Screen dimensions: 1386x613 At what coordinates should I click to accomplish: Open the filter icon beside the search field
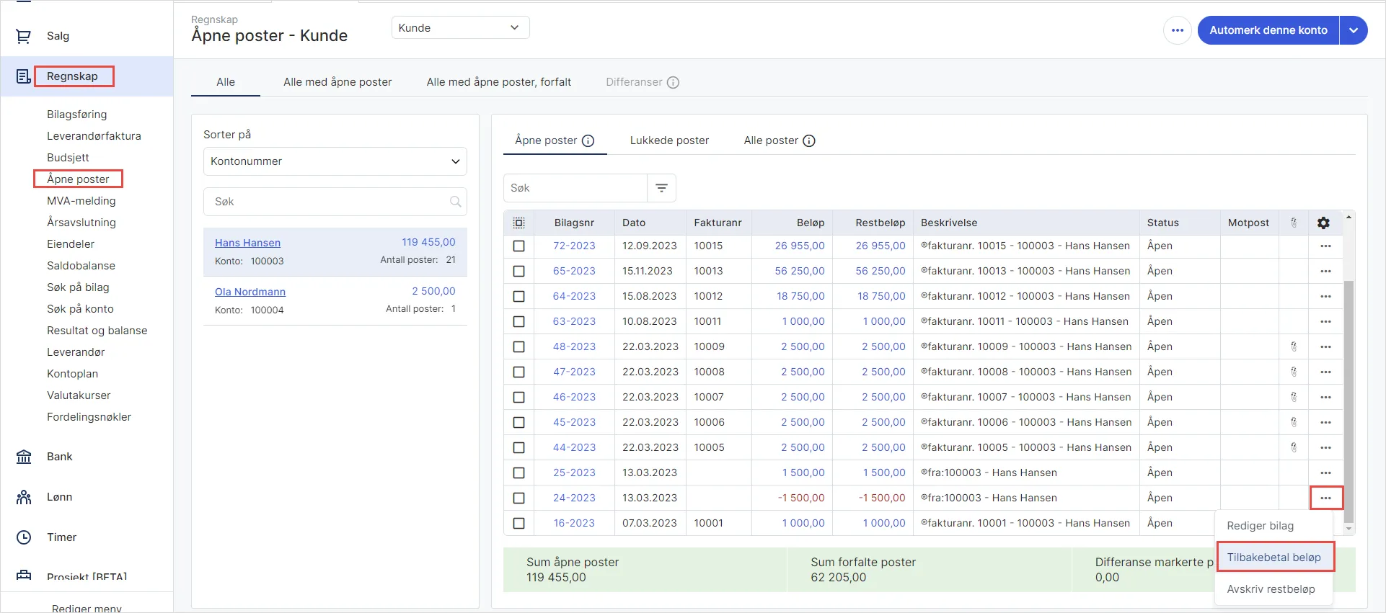coord(661,188)
